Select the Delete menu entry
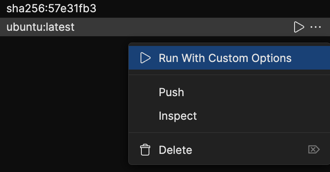 (176, 150)
